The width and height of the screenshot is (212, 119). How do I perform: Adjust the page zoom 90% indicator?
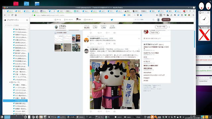[129, 15]
